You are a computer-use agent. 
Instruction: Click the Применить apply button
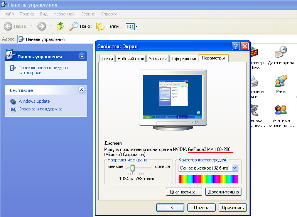click(233, 207)
